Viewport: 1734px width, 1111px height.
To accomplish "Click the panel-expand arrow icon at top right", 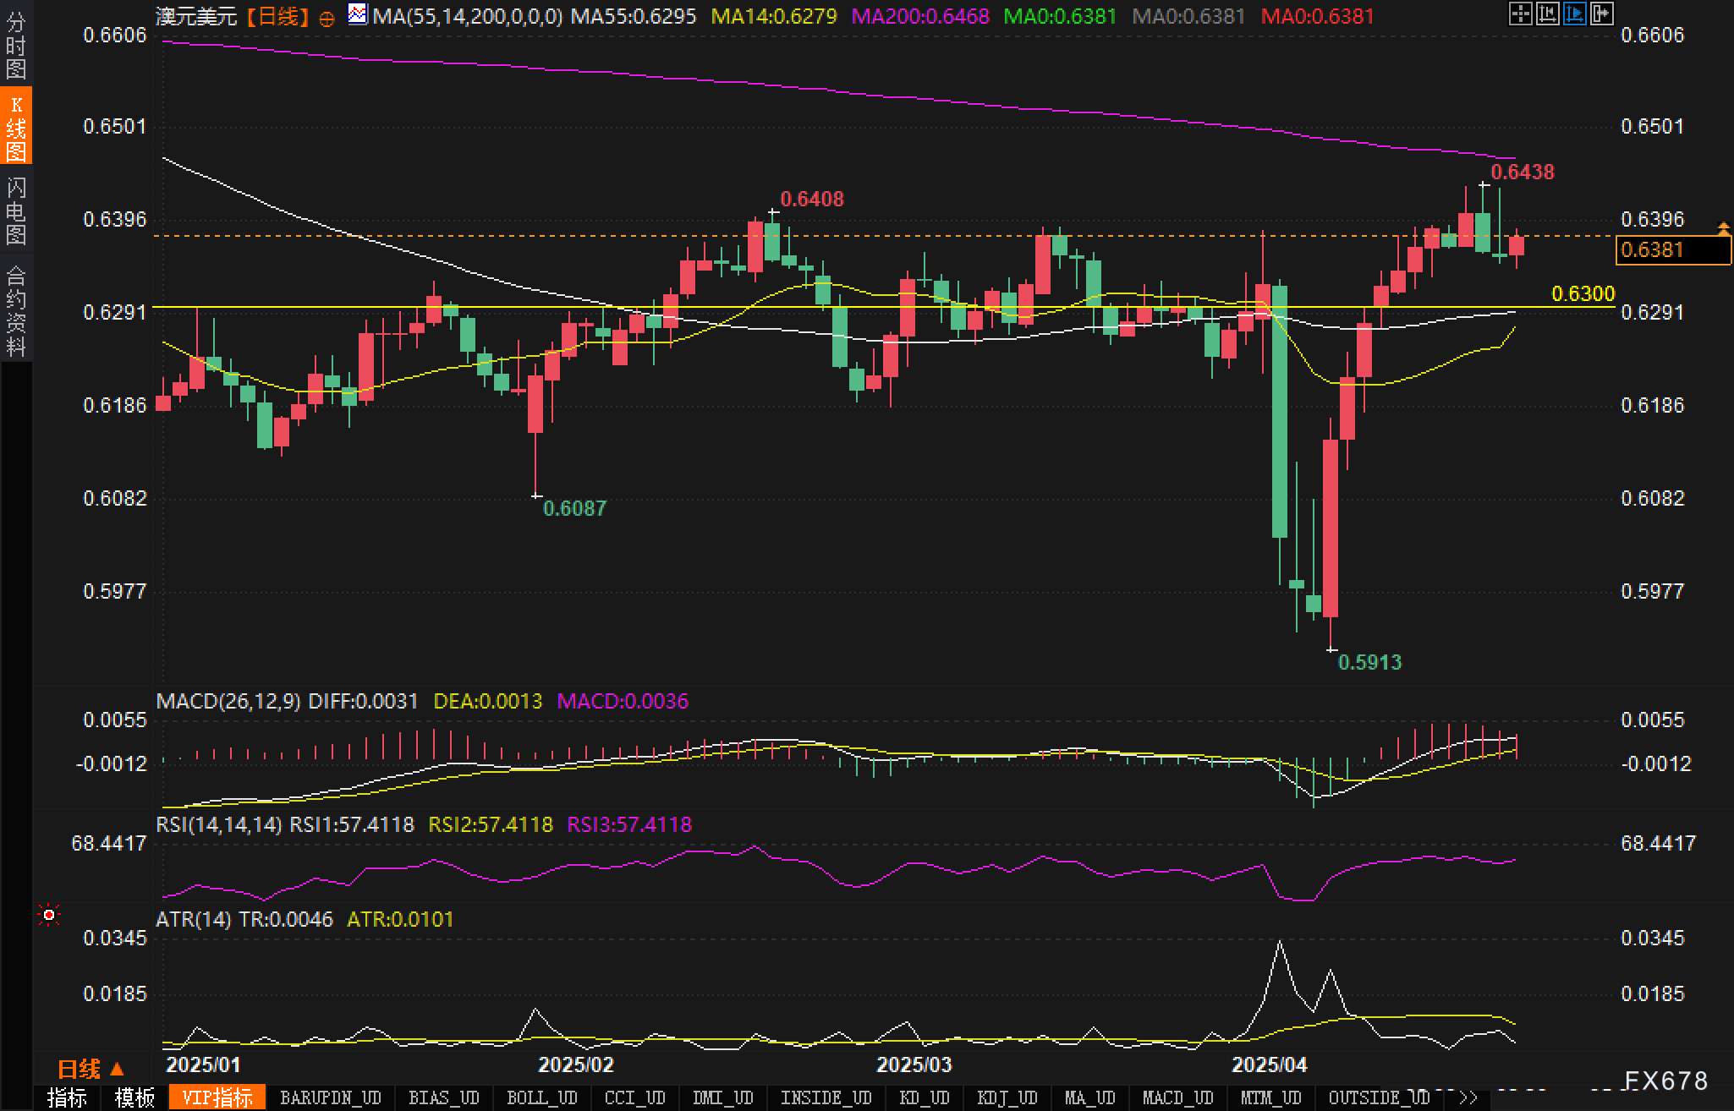I will (1601, 14).
